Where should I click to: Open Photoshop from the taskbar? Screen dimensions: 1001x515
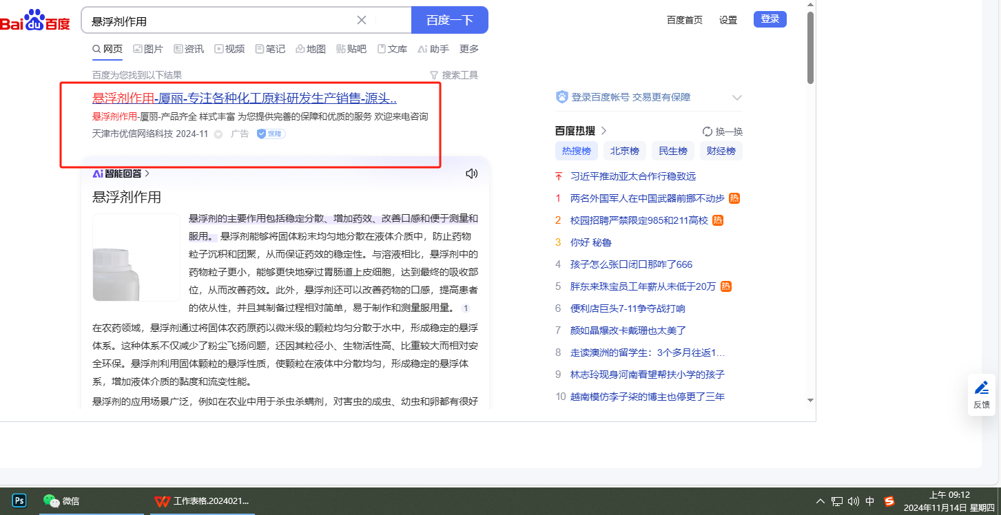coord(19,501)
